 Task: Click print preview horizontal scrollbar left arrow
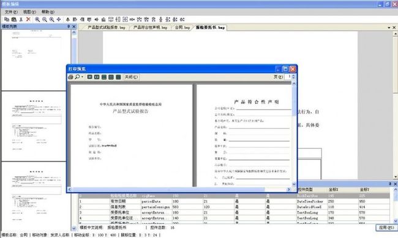pos(70,189)
